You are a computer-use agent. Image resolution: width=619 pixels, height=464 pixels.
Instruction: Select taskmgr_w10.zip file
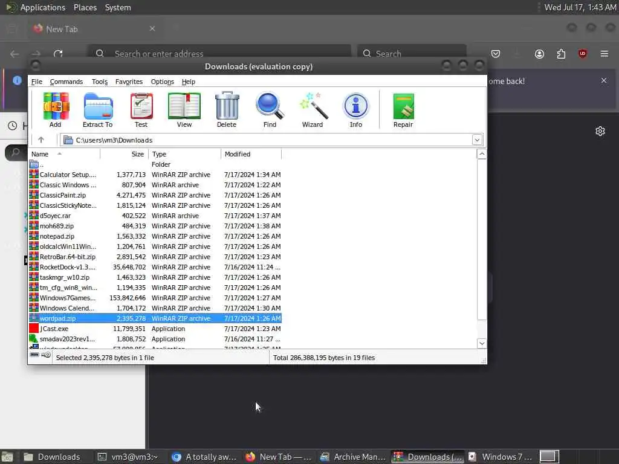[x=155, y=277]
